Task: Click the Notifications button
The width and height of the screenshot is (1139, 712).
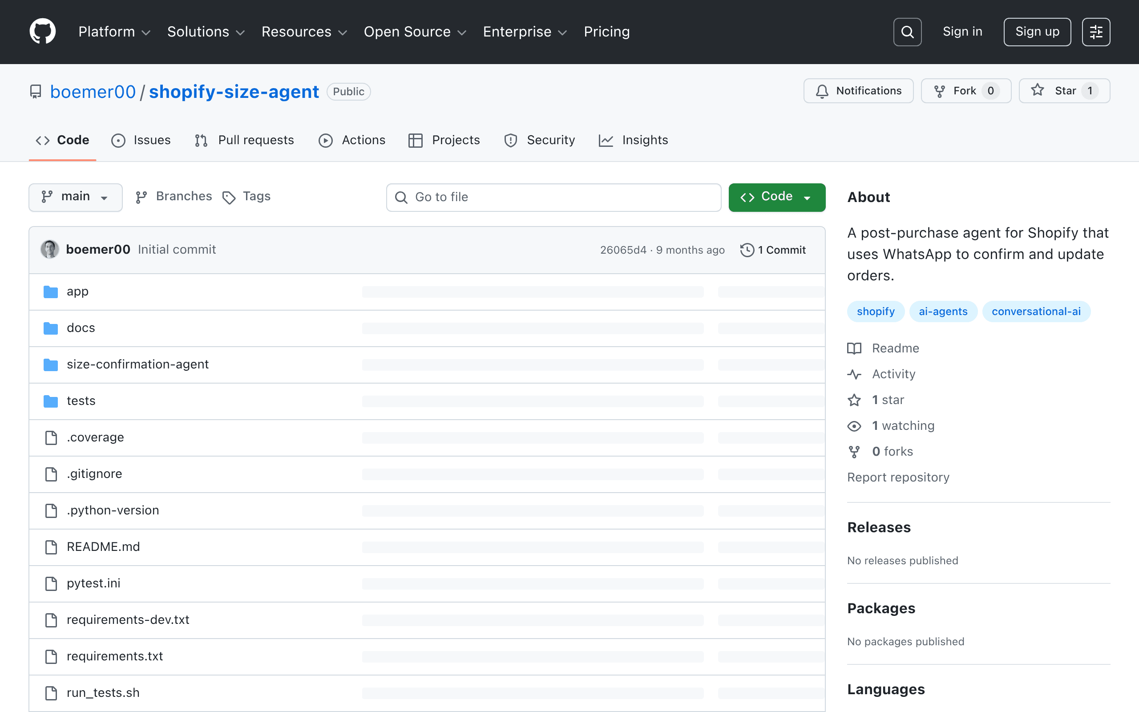Action: coord(858,91)
